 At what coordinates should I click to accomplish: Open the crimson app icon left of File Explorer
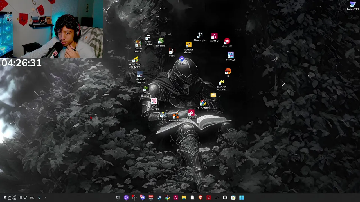tap(175, 198)
